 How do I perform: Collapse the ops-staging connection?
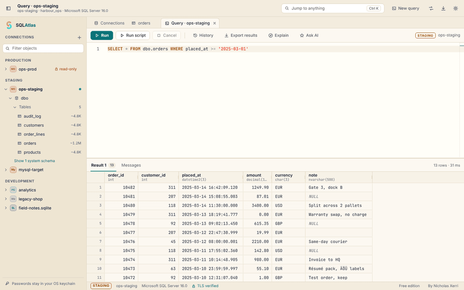(6, 89)
